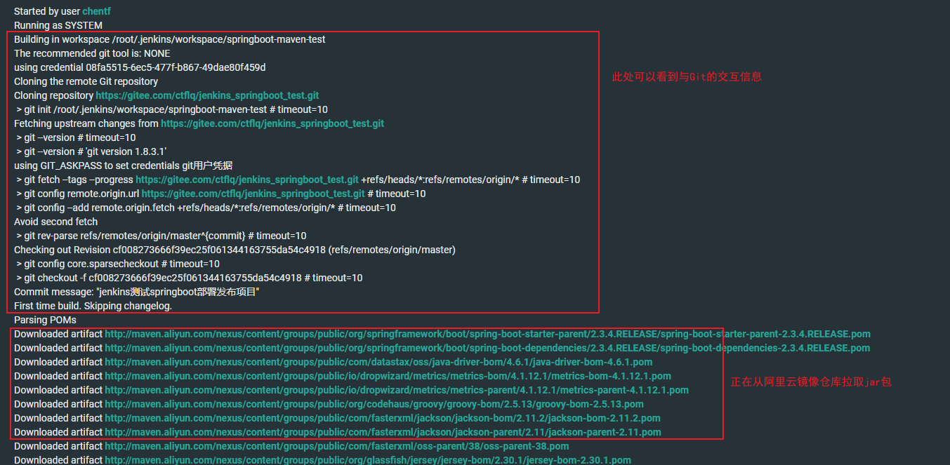
Task: Open jackson-parent-2.11.pom artifact link
Action: (x=383, y=432)
